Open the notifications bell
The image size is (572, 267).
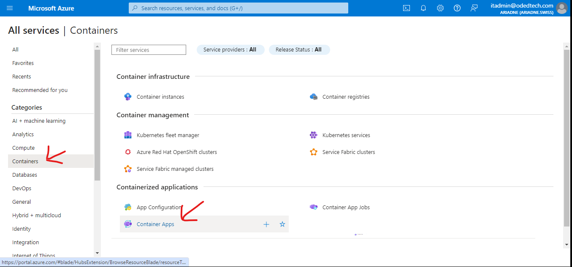point(423,8)
